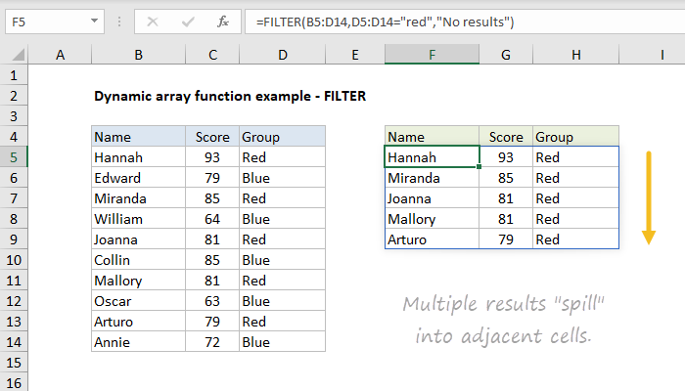Image resolution: width=685 pixels, height=391 pixels.
Task: Select cell F5 containing Hannah
Action: (432, 156)
